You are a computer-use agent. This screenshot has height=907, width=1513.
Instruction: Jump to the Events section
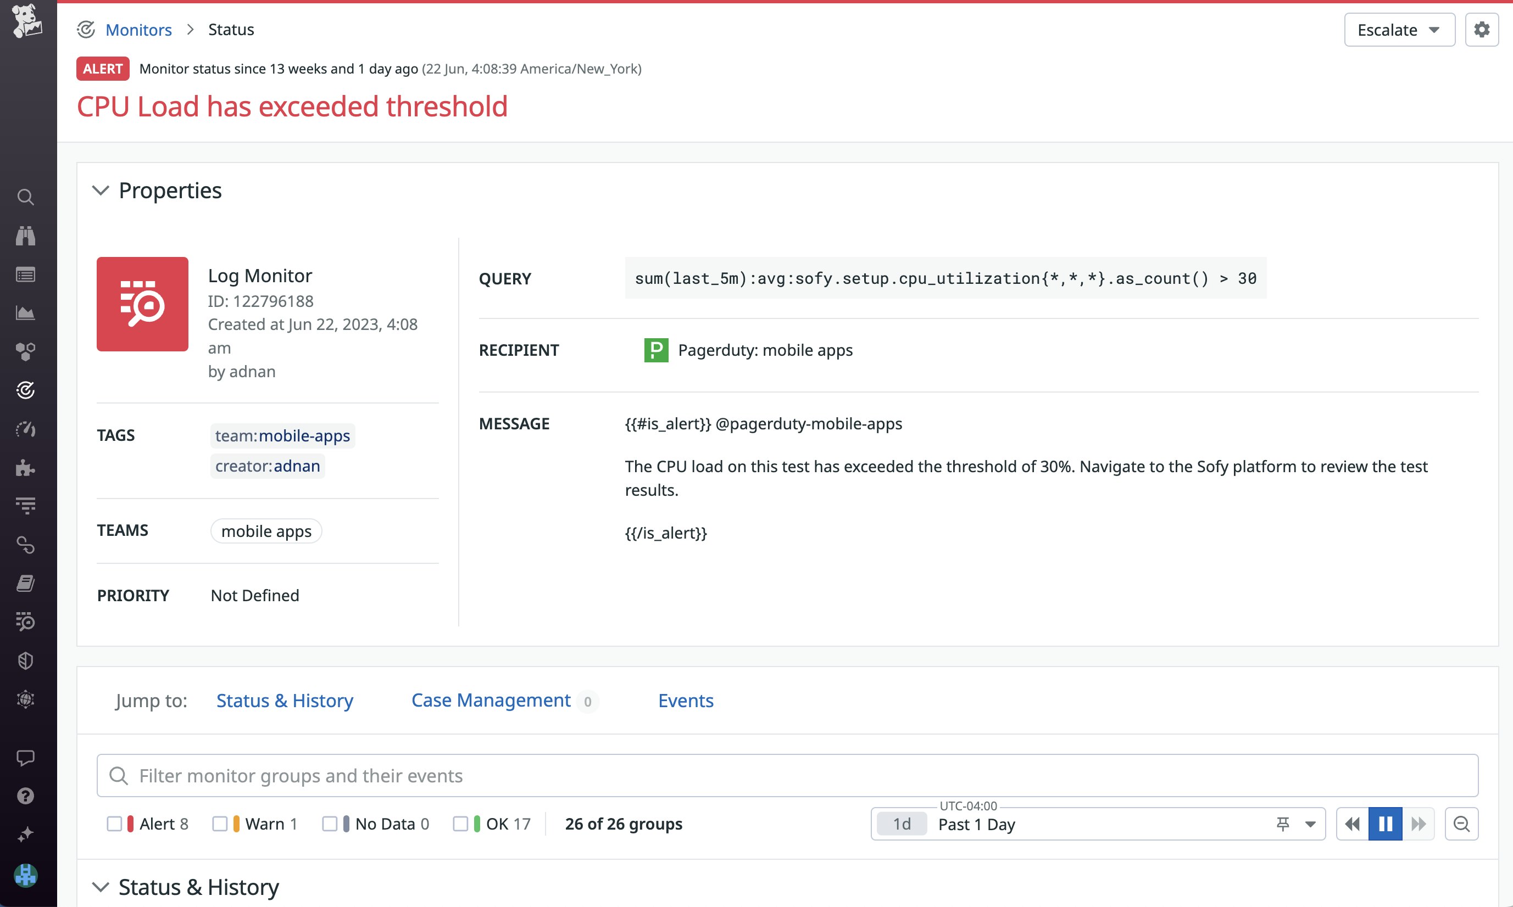(x=685, y=701)
